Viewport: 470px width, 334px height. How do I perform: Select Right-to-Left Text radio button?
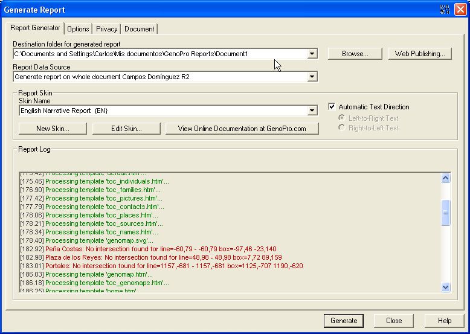(x=342, y=128)
